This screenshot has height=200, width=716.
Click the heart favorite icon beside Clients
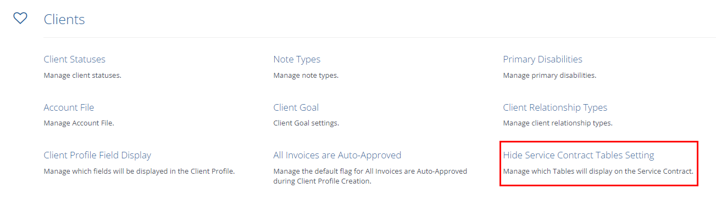coord(20,18)
